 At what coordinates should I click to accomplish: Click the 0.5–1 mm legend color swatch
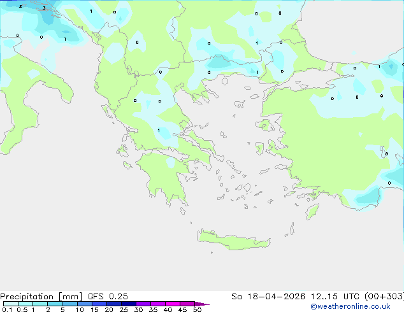pos(25,304)
